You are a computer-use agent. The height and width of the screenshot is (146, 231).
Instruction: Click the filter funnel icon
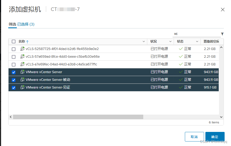222,34
